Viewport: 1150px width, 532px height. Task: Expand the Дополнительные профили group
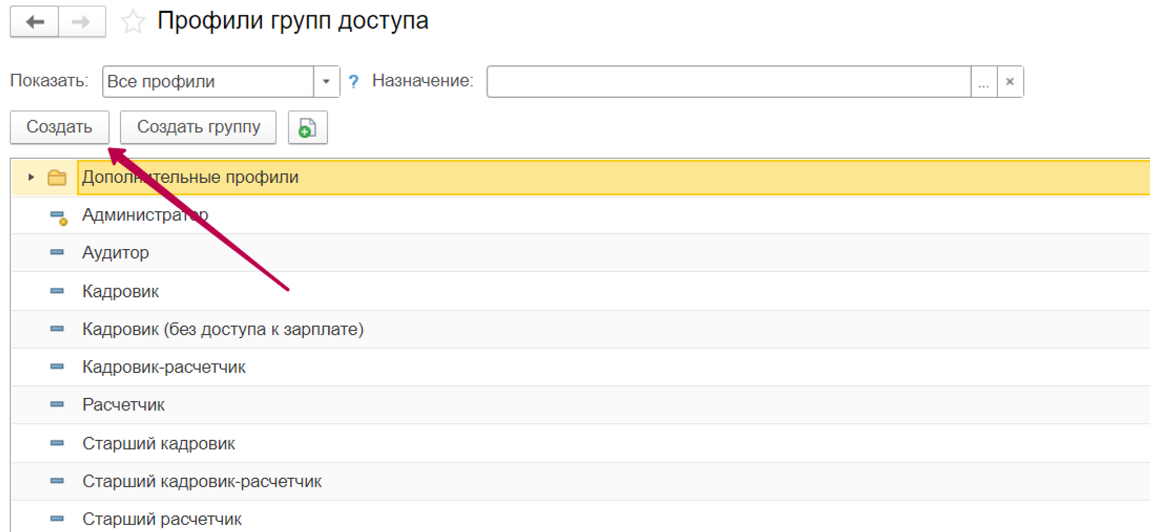tap(31, 178)
